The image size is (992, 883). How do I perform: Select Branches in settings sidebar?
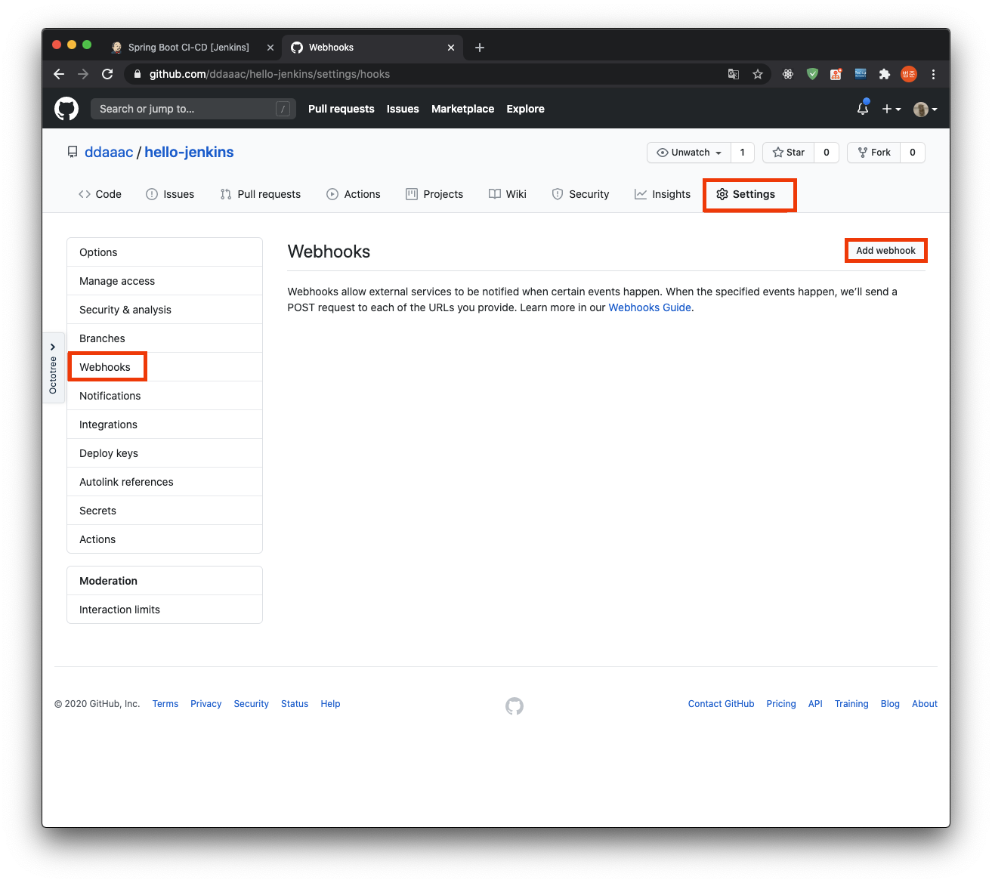pyautogui.click(x=165, y=338)
